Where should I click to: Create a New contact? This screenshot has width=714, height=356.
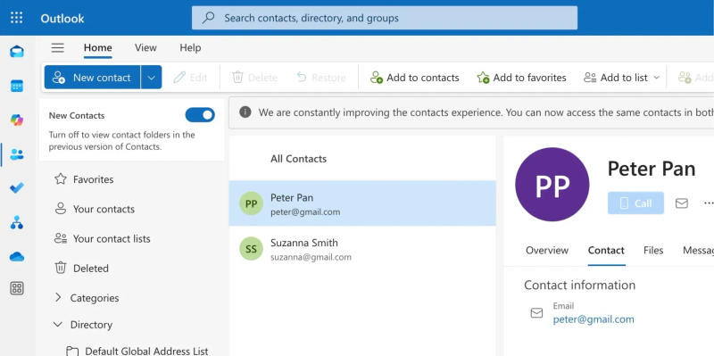coord(93,78)
